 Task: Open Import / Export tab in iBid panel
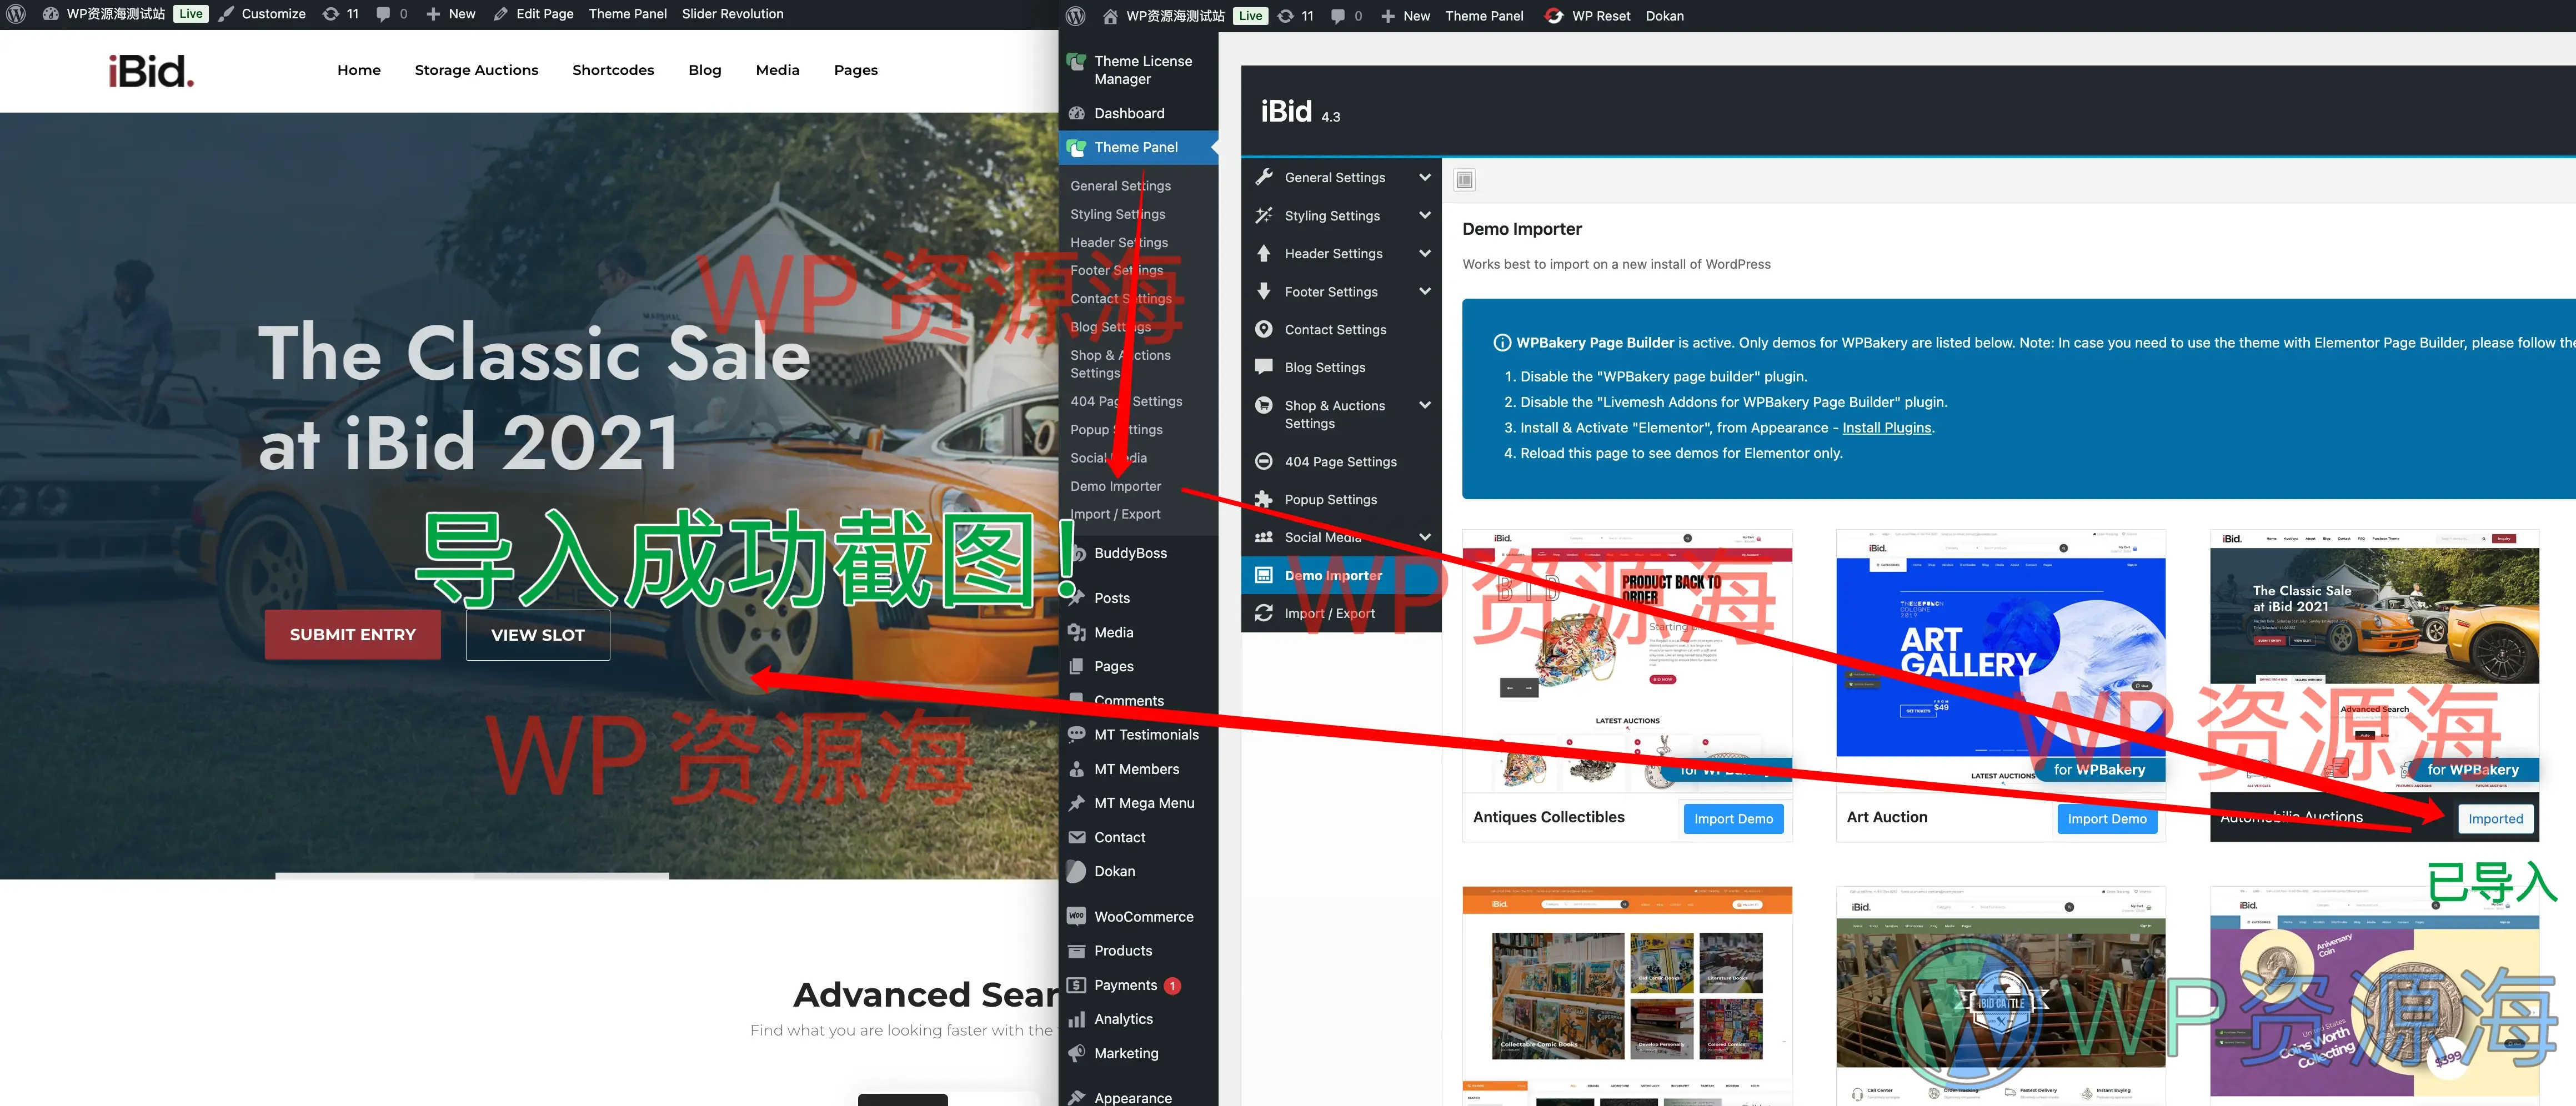point(1341,613)
